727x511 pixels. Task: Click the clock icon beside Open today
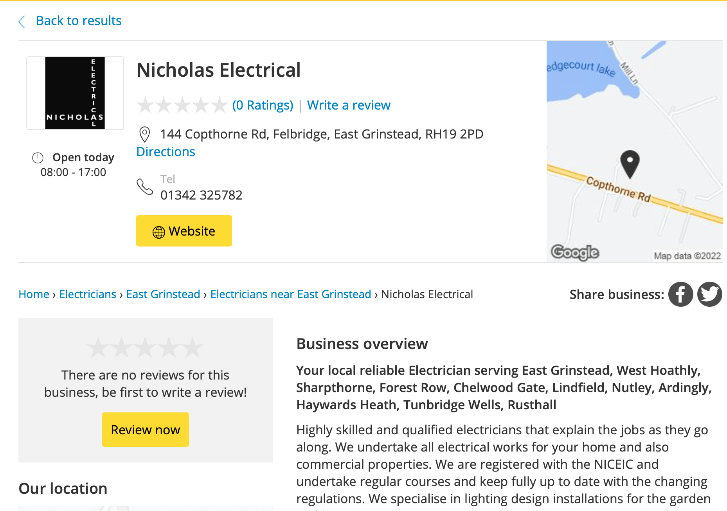click(38, 158)
